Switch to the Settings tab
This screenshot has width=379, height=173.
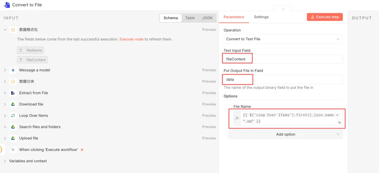(x=261, y=17)
